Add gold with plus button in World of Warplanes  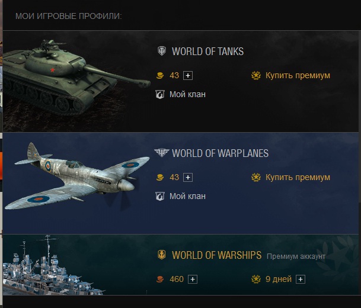pyautogui.click(x=188, y=177)
